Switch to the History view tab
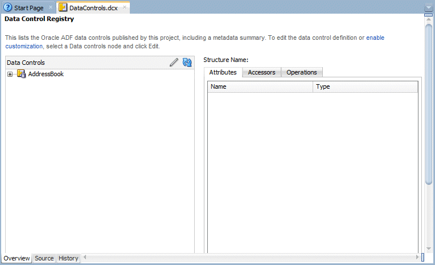This screenshot has height=265, width=435. [68, 258]
